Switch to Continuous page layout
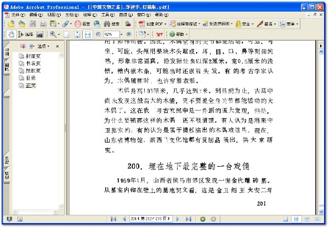This screenshot has width=329, height=228. [296, 219]
